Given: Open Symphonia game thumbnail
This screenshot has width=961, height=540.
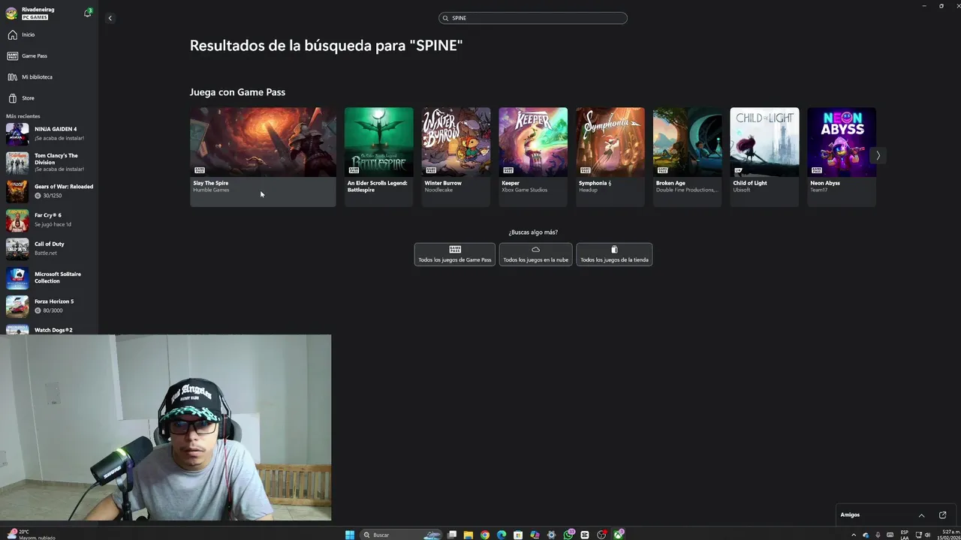Looking at the screenshot, I should point(610,142).
